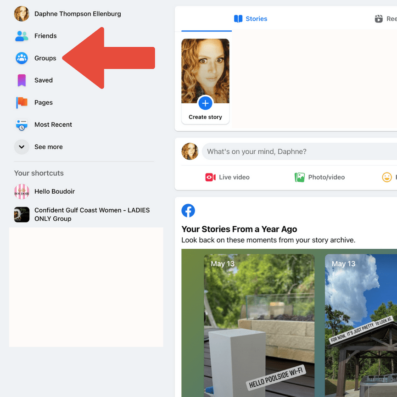397x397 pixels.
Task: Open Most Recent feed icon
Action: tap(21, 124)
